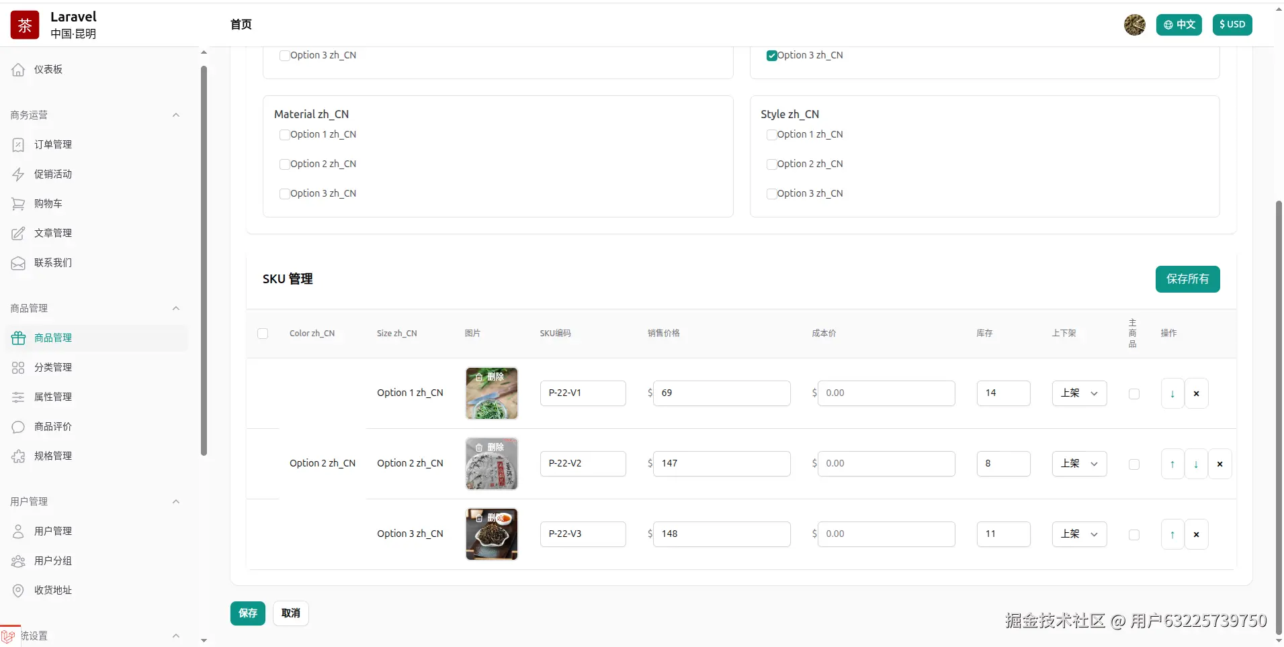The height and width of the screenshot is (647, 1284).
Task: Delete image for SKU P-22-V1
Action: tap(490, 377)
